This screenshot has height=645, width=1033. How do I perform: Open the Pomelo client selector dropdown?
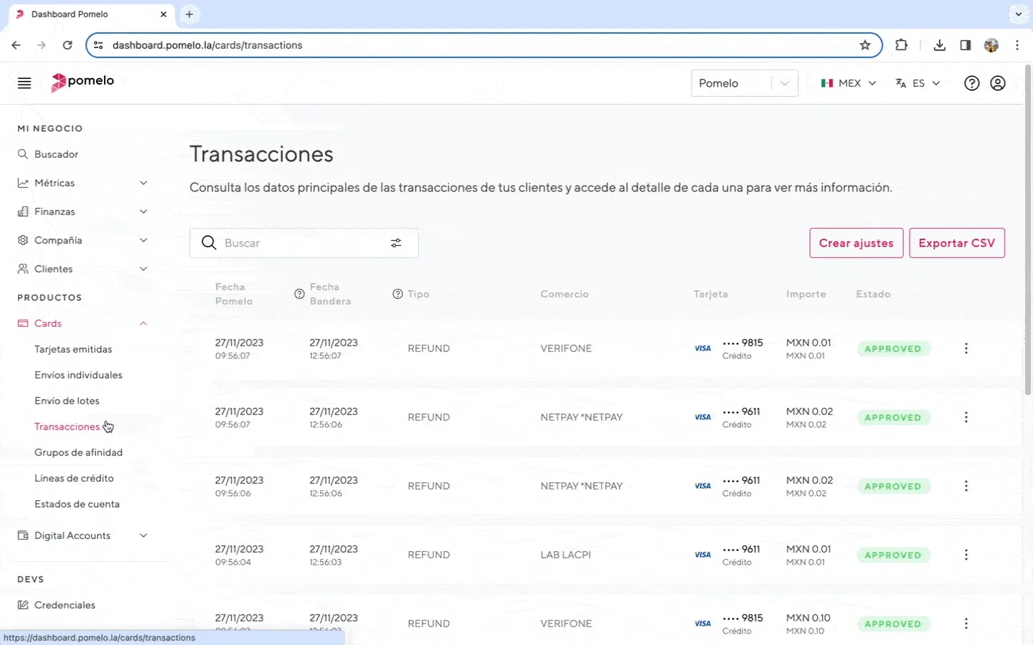[x=744, y=83]
